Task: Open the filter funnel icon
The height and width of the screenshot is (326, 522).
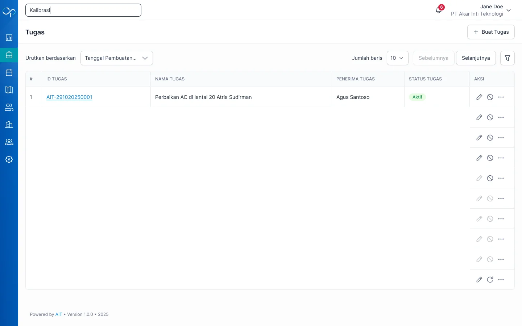Action: pyautogui.click(x=507, y=58)
